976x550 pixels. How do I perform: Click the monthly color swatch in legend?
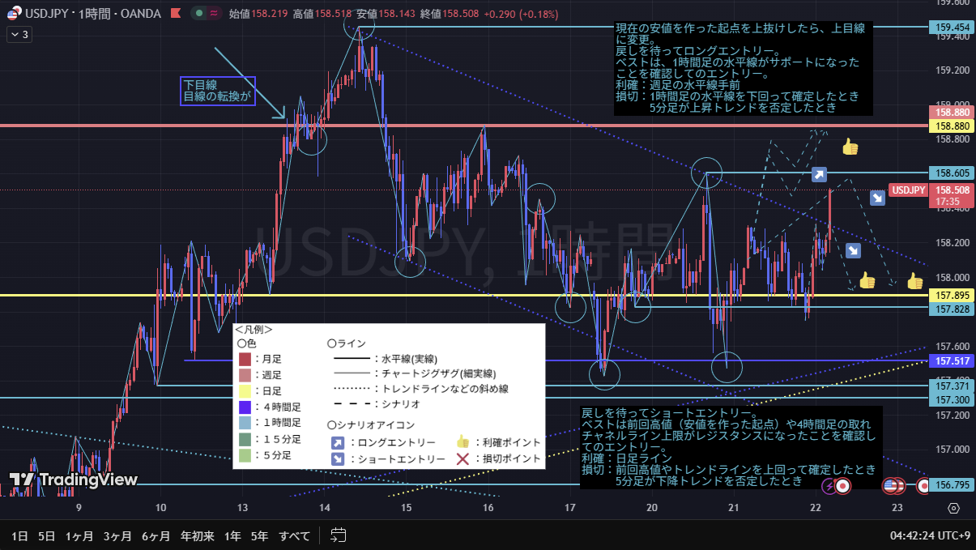click(245, 358)
